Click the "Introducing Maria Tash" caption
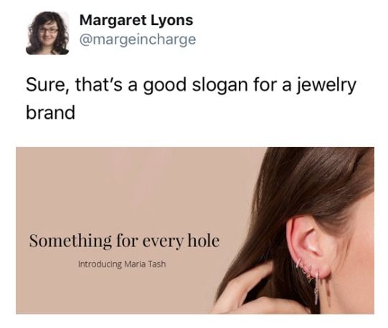 click(x=122, y=264)
